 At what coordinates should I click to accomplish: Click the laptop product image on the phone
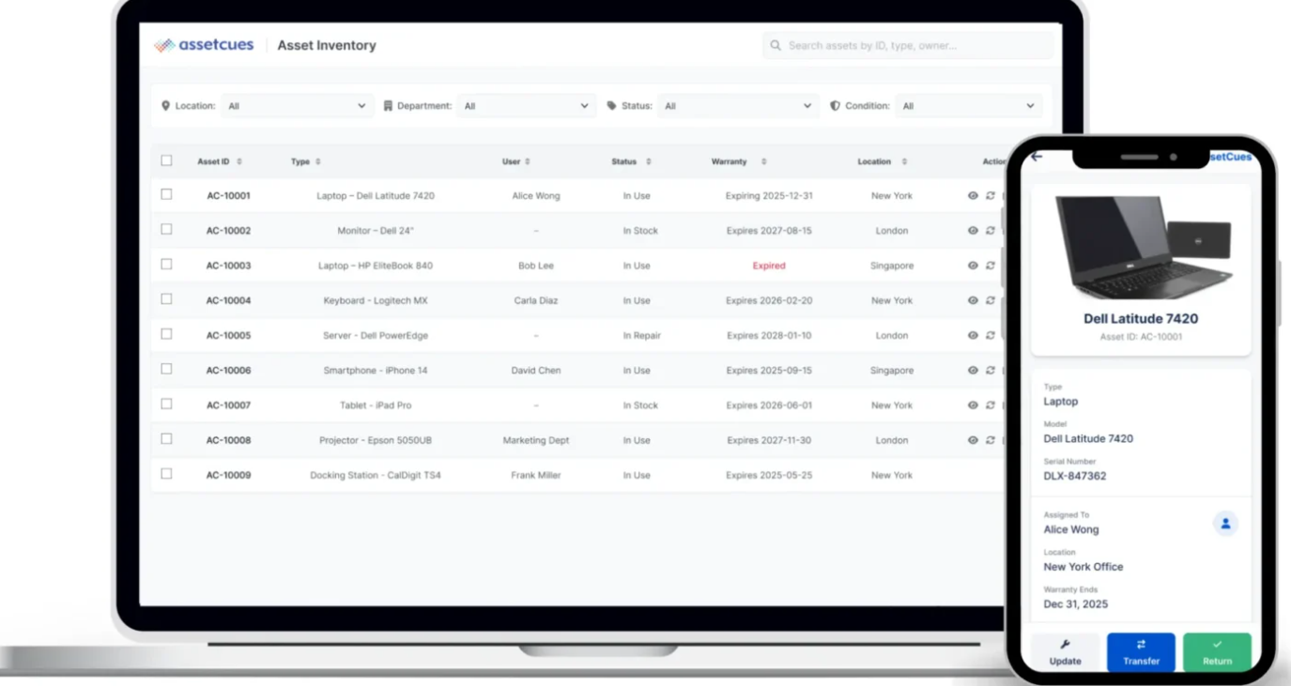[x=1143, y=246]
